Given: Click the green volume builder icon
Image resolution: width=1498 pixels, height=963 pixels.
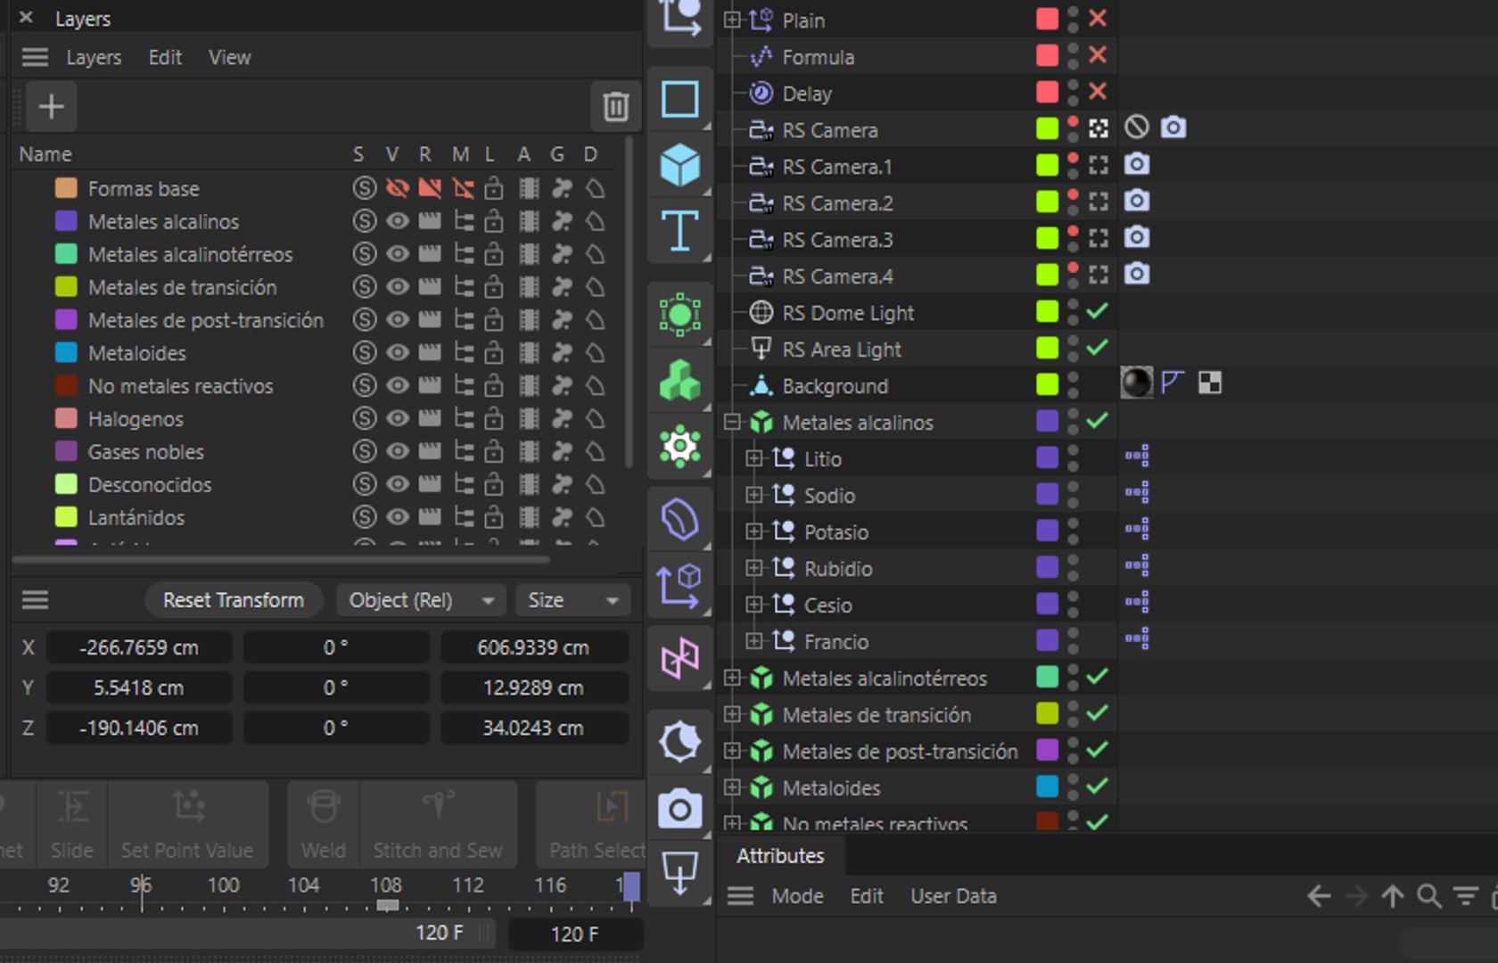Looking at the screenshot, I should coord(679,381).
